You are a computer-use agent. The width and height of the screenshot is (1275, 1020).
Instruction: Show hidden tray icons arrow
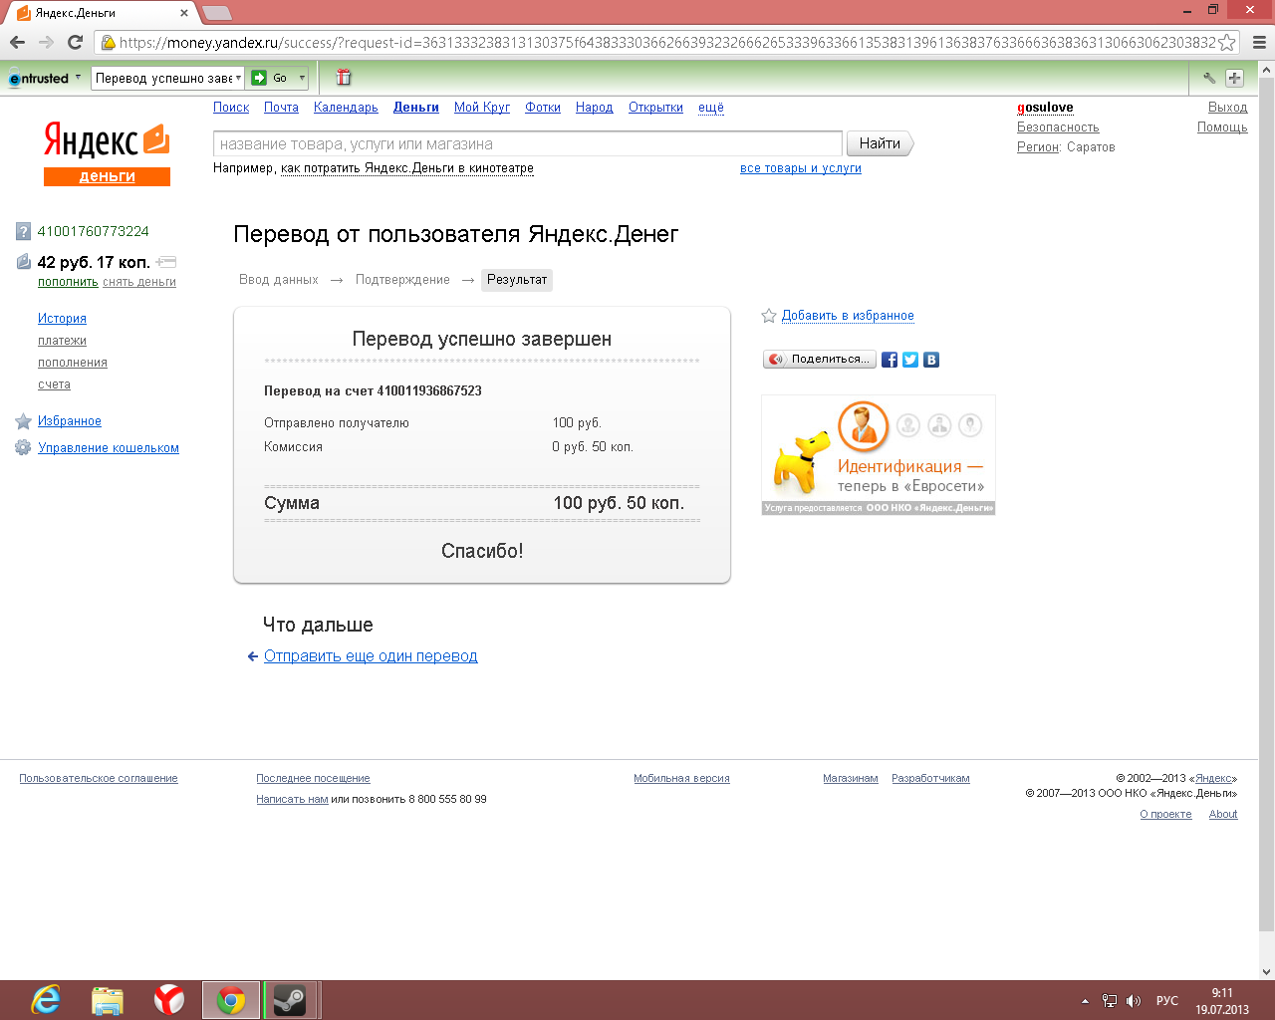click(x=1085, y=1001)
